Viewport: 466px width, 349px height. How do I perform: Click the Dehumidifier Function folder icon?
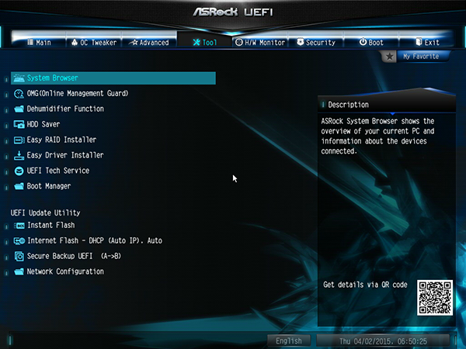coord(19,109)
